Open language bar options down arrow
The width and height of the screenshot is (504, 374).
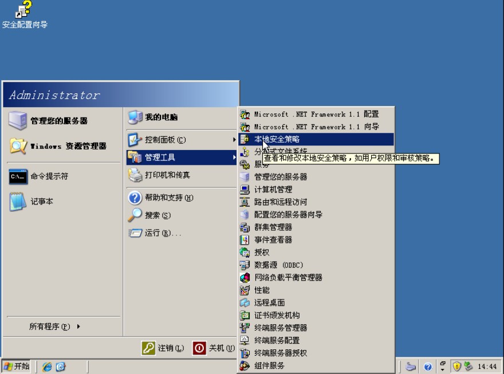(443, 370)
